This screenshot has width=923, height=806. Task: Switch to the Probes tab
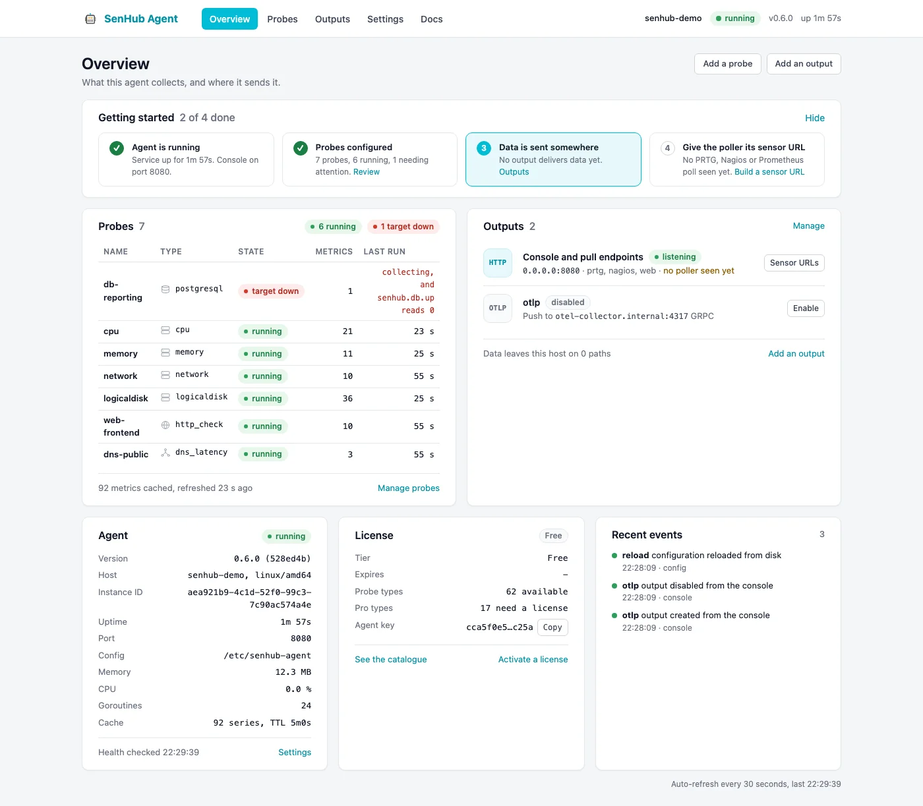282,19
